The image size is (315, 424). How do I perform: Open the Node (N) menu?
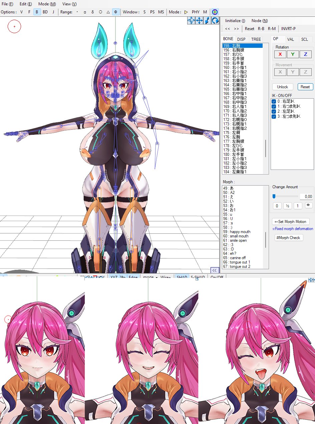pyautogui.click(x=260, y=21)
